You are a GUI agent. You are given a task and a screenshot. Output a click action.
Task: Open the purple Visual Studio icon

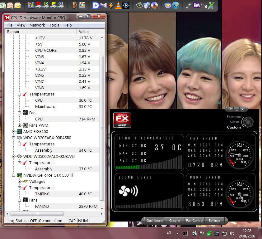pos(103,5)
